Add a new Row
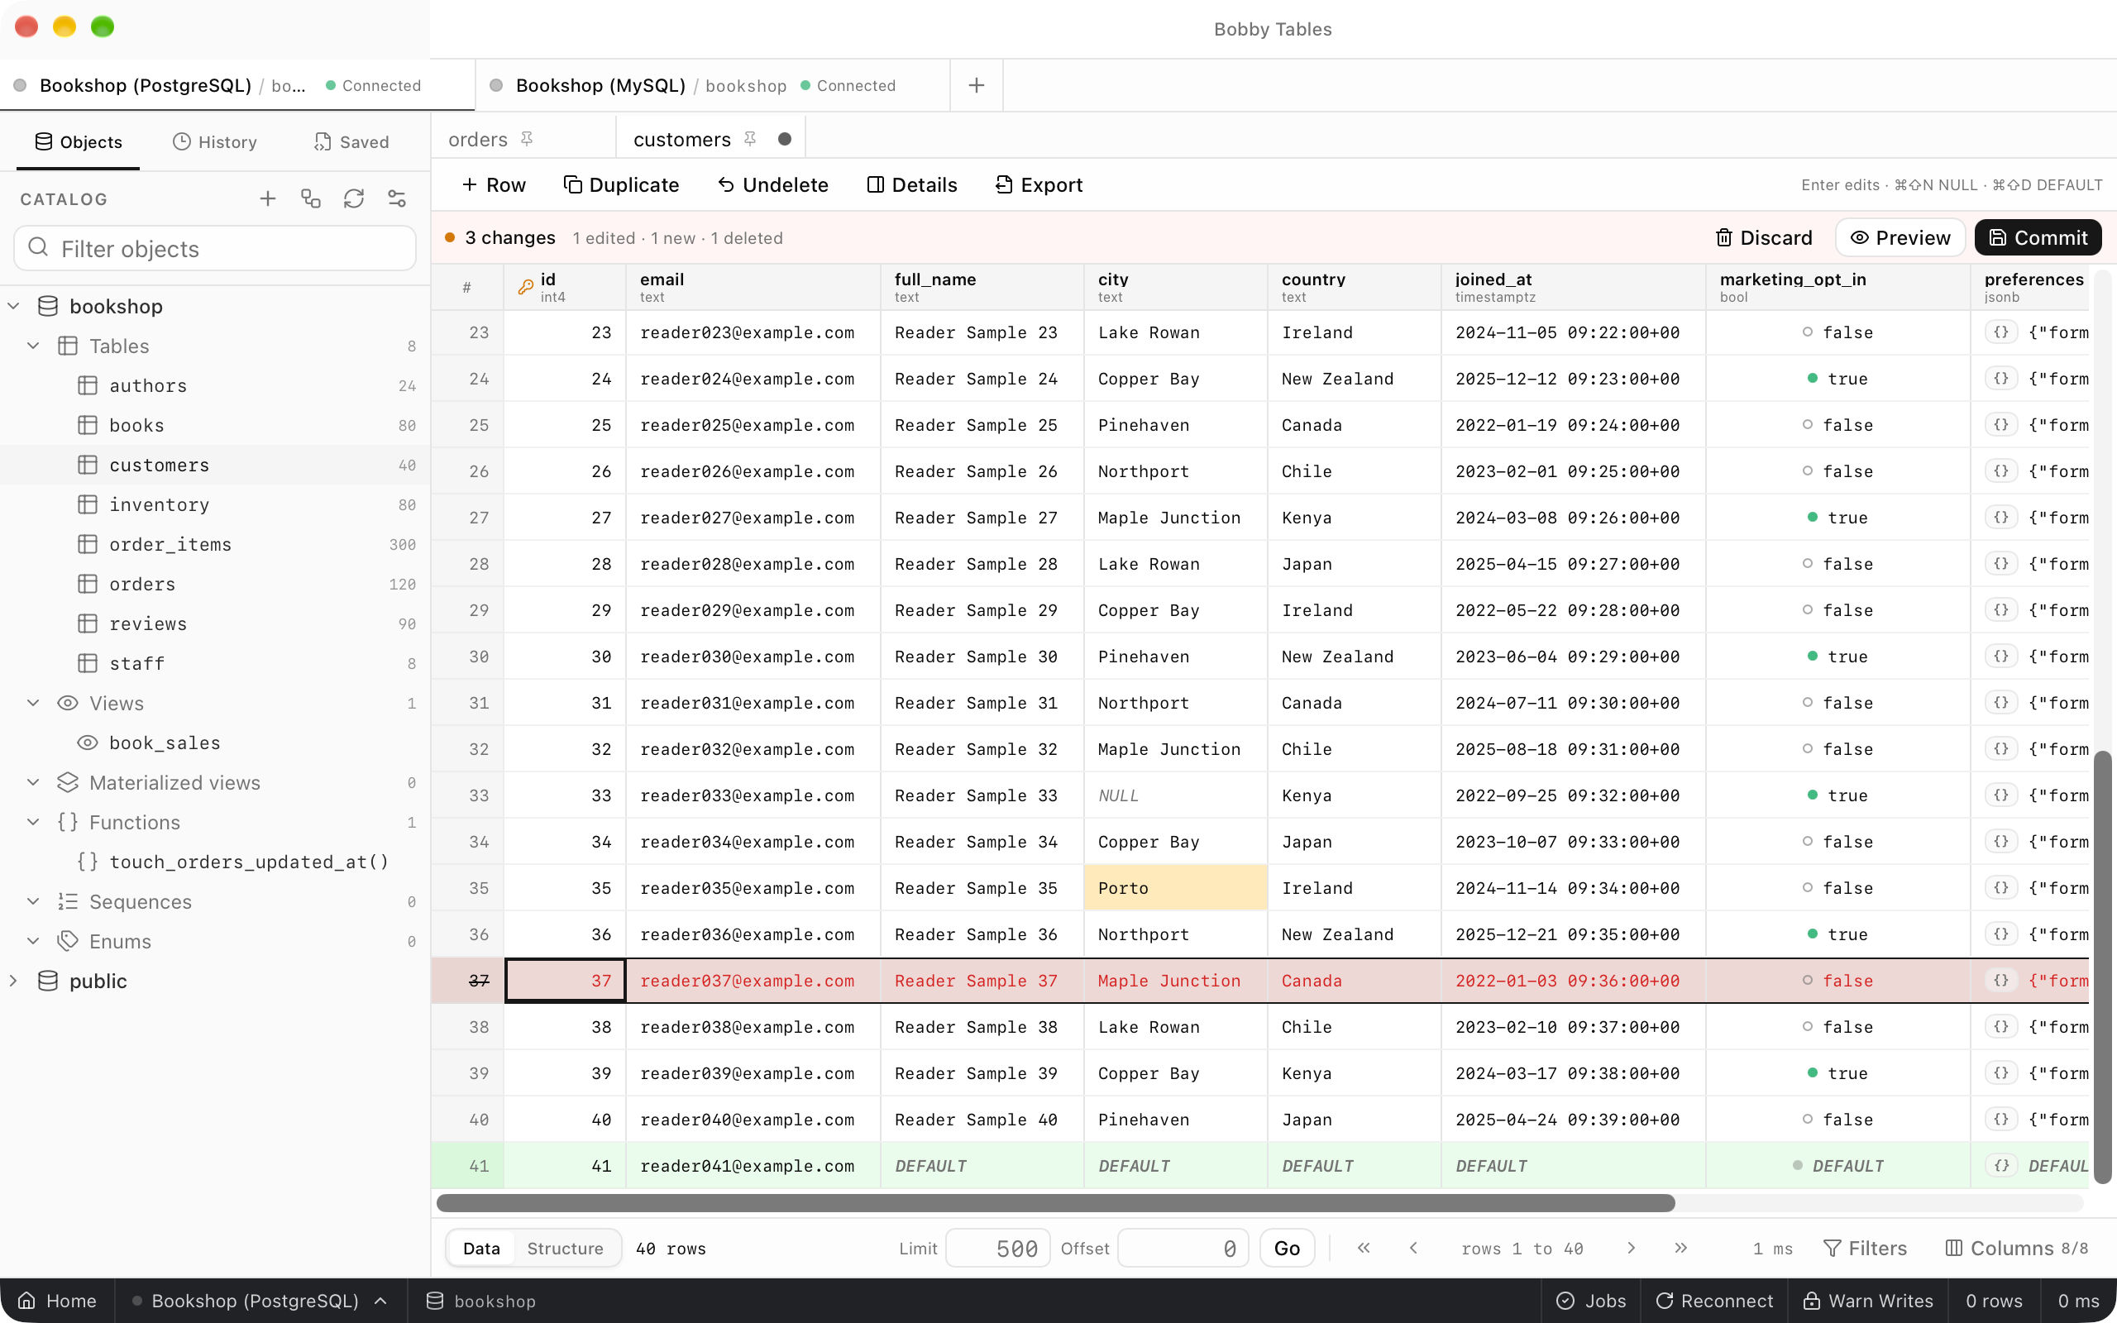This screenshot has height=1323, width=2117. point(494,184)
